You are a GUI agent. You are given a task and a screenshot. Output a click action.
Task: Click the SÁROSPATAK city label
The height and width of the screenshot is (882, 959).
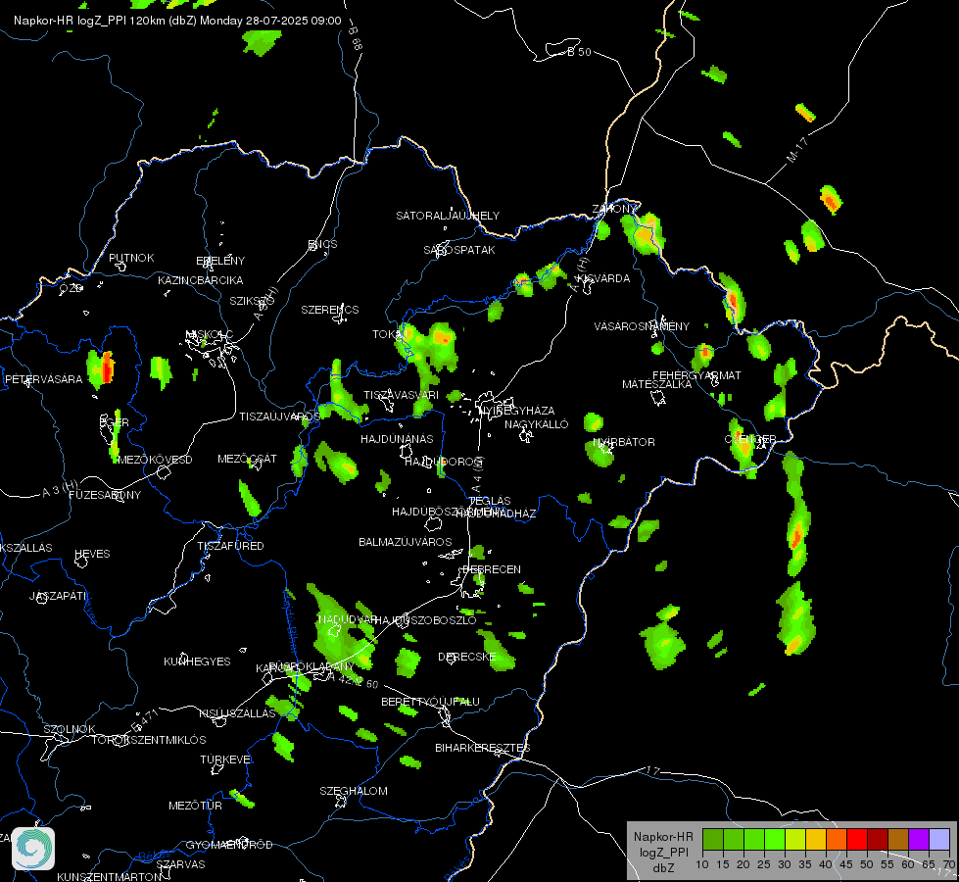tap(459, 250)
